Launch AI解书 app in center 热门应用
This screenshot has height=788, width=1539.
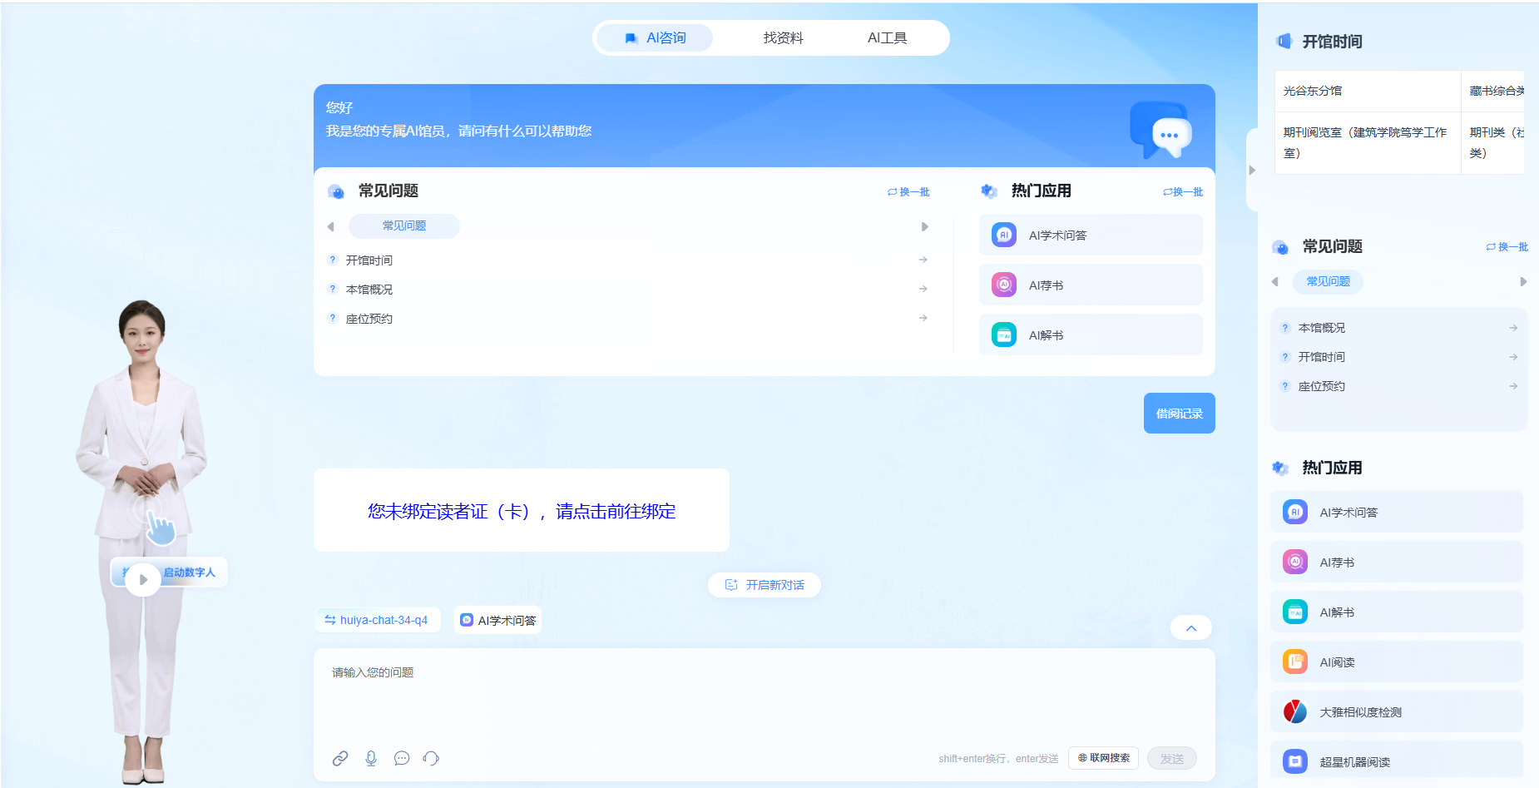pyautogui.click(x=1091, y=335)
